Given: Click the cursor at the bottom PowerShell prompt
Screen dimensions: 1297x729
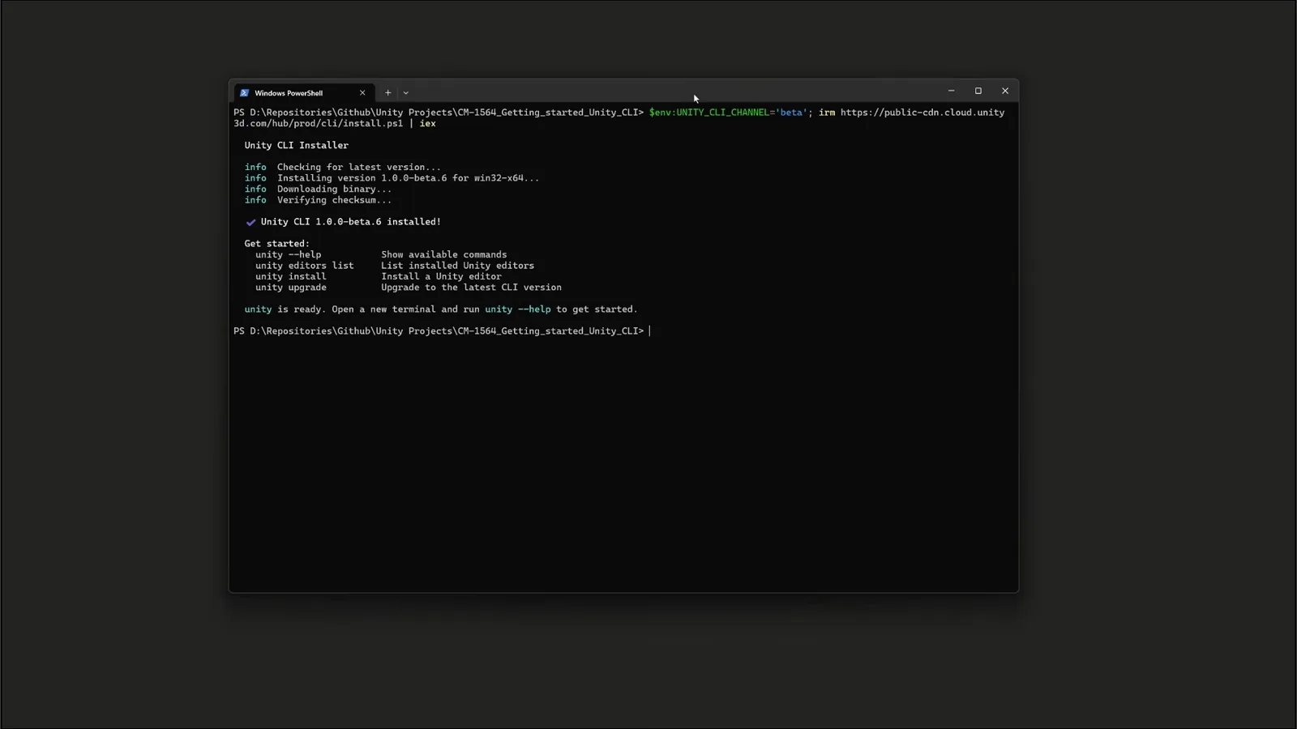Looking at the screenshot, I should click(x=649, y=331).
